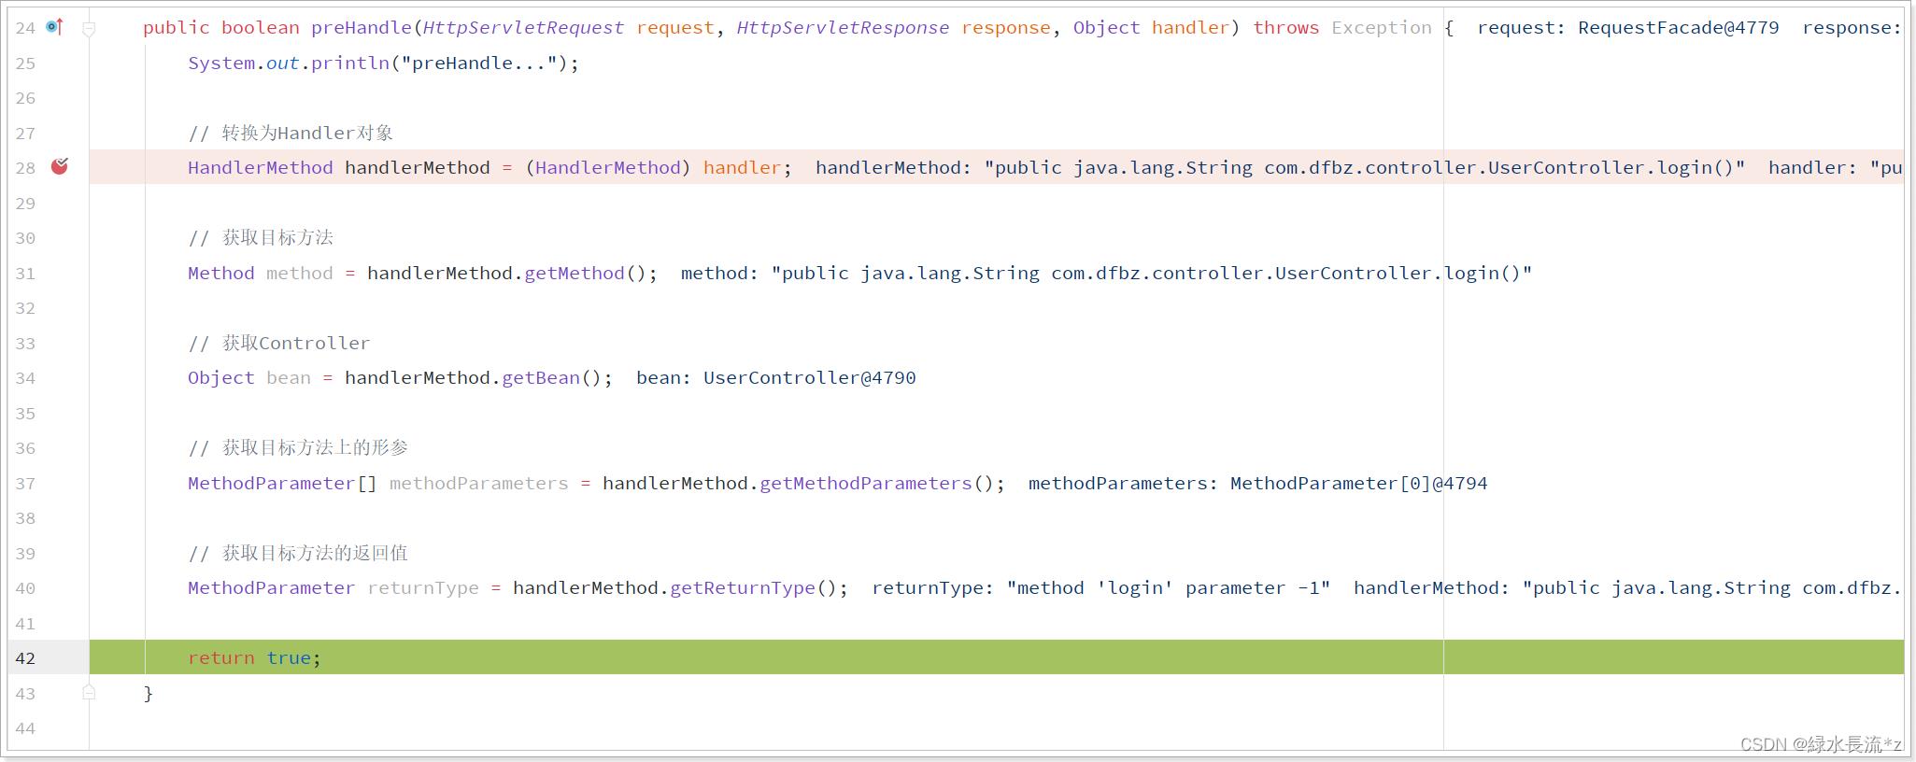This screenshot has height=762, width=1916.
Task: Toggle the breakpoint marker on line 28
Action: pos(60,166)
